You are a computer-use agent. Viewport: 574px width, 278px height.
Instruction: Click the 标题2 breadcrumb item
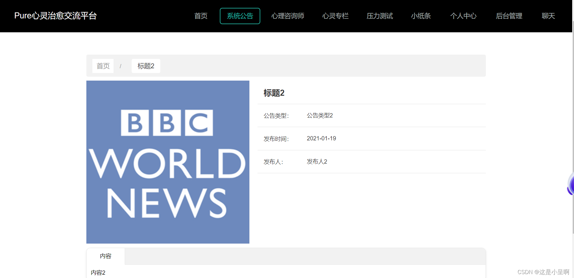pyautogui.click(x=146, y=66)
